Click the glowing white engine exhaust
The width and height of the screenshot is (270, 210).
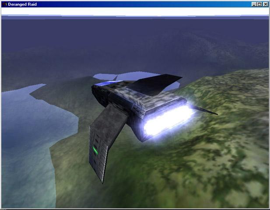[x=168, y=121]
